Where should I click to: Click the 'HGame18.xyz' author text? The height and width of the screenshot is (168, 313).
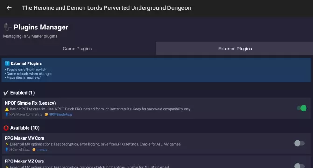click(x=20, y=150)
